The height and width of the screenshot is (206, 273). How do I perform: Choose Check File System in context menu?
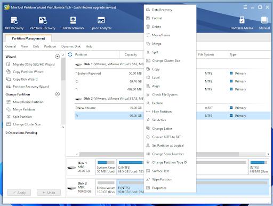point(170,94)
